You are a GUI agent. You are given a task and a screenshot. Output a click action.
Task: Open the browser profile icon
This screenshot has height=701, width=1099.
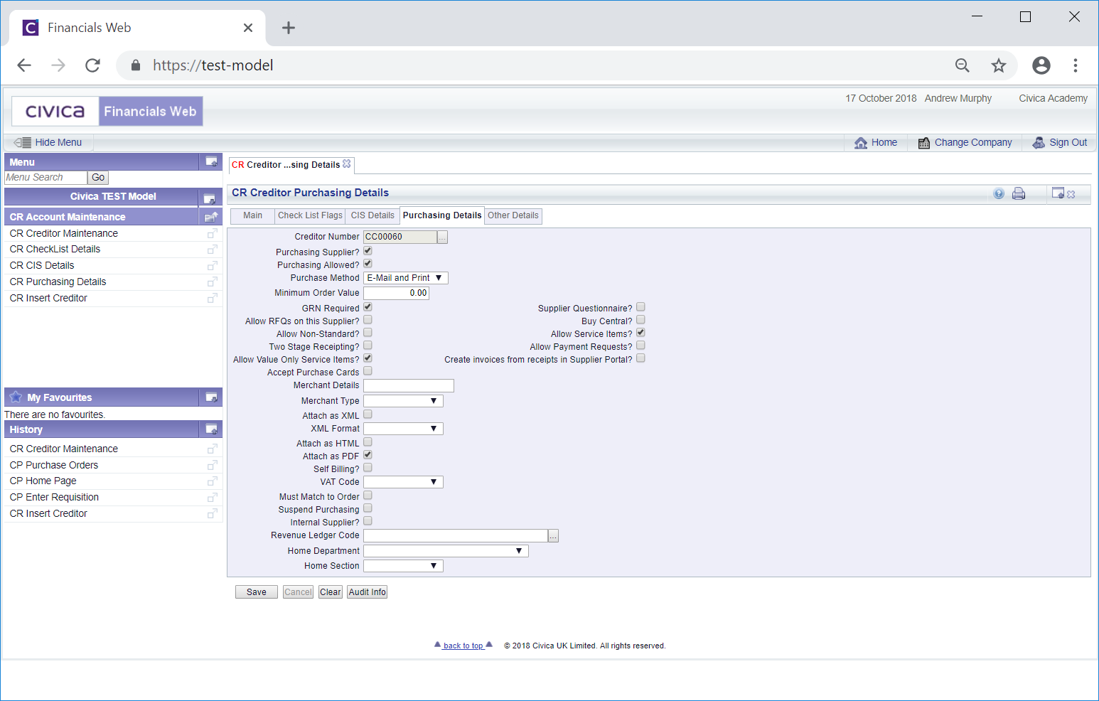1041,65
